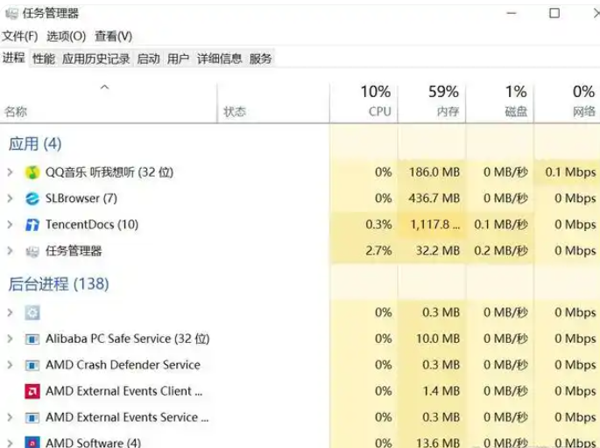
Task: Expand the Alibaba PC Safe Service entry
Action: [x=11, y=339]
